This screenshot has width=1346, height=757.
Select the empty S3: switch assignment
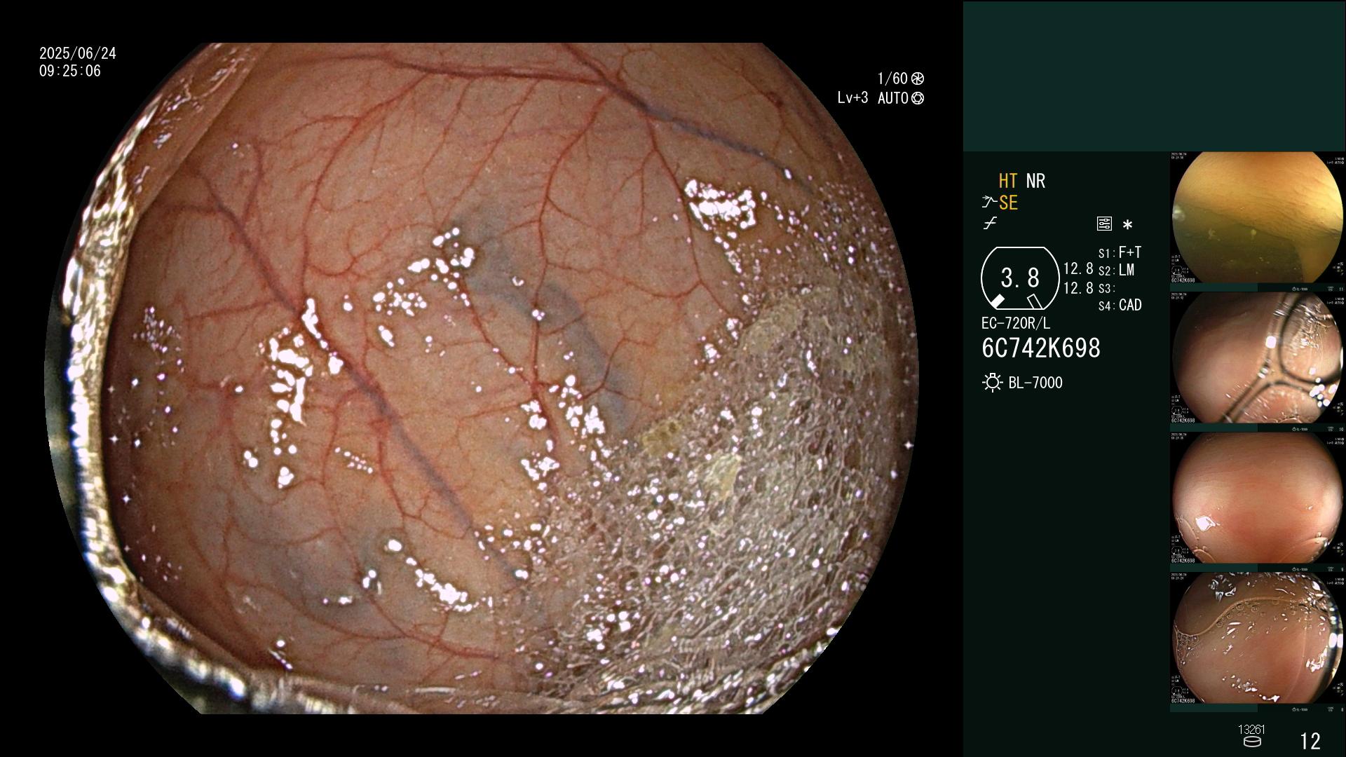pos(1106,288)
